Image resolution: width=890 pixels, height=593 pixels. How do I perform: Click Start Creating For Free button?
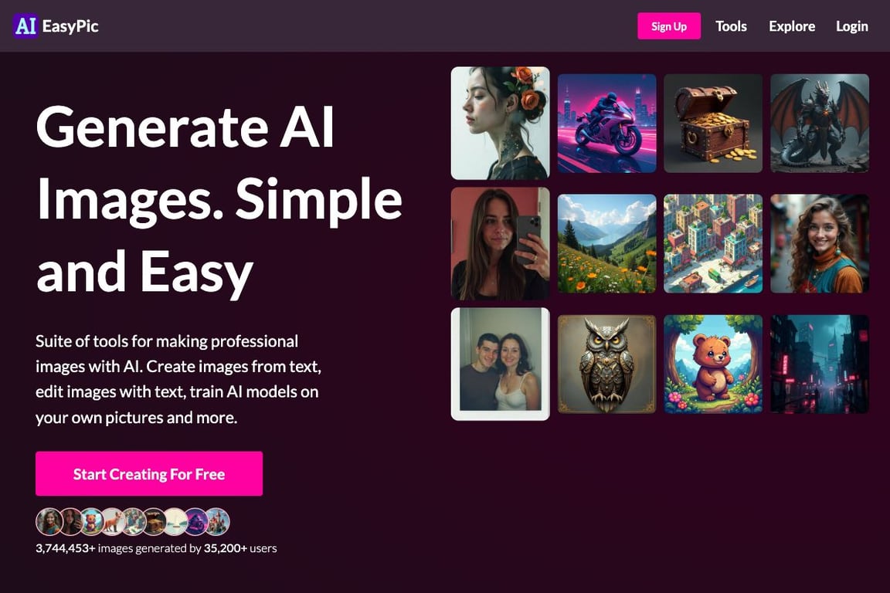tap(148, 474)
